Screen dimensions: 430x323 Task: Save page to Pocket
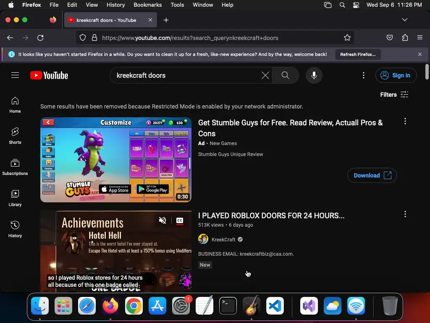coord(390,37)
